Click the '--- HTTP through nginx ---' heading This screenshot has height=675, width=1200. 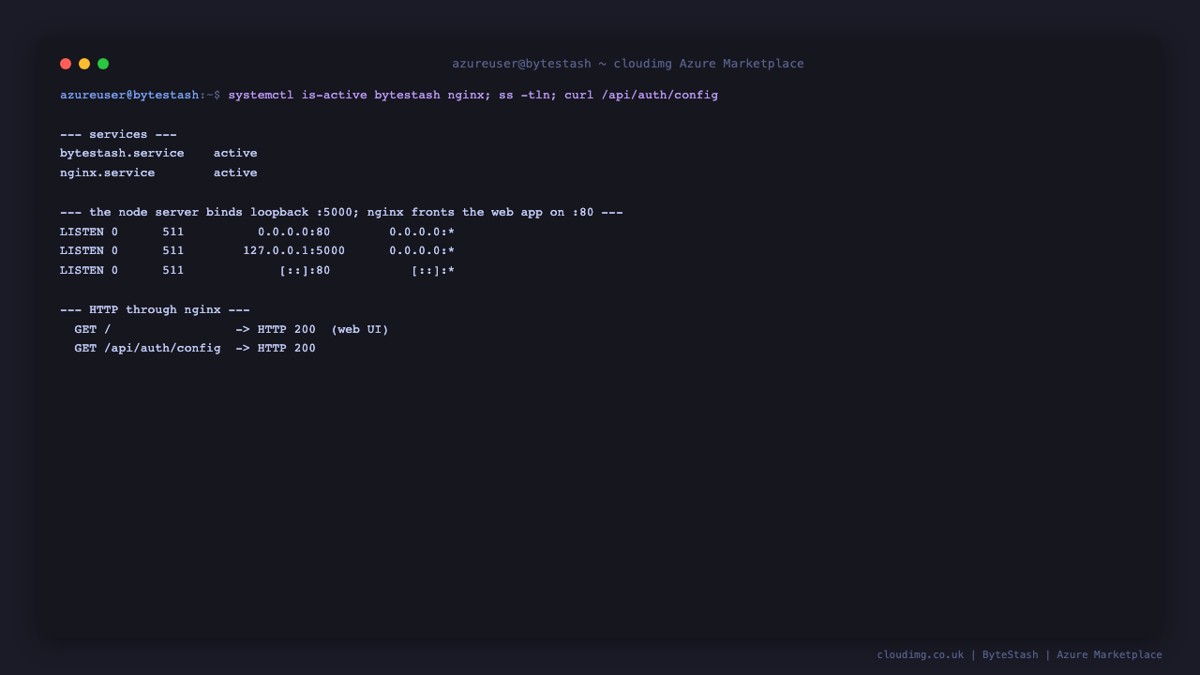coord(155,309)
